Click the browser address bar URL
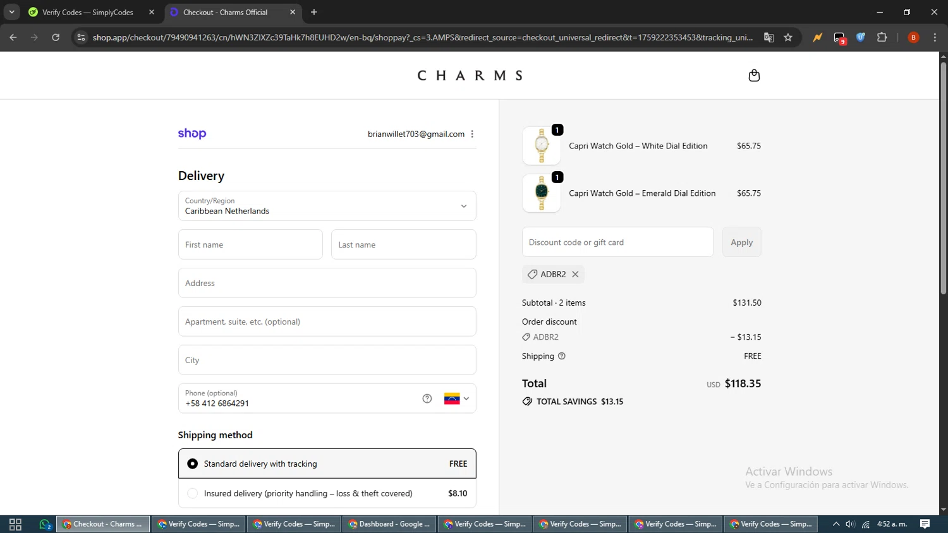This screenshot has width=948, height=533. 422,37
